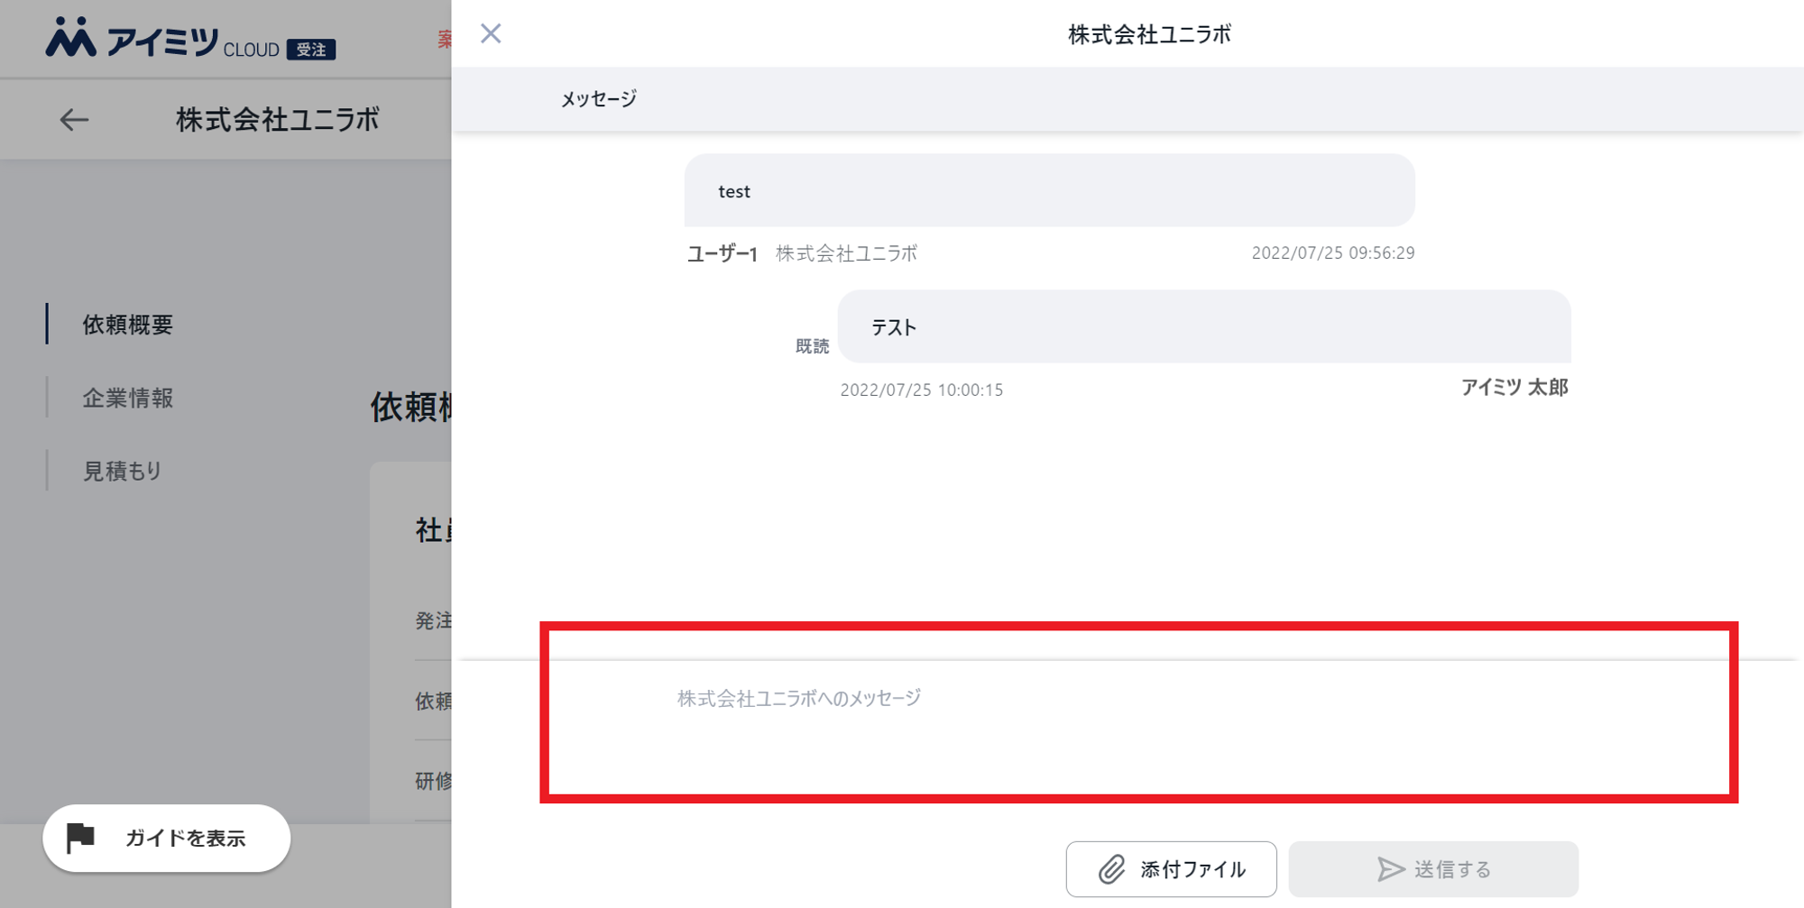Switch to the メッセージ tab
Image resolution: width=1804 pixels, height=908 pixels.
coord(598,99)
